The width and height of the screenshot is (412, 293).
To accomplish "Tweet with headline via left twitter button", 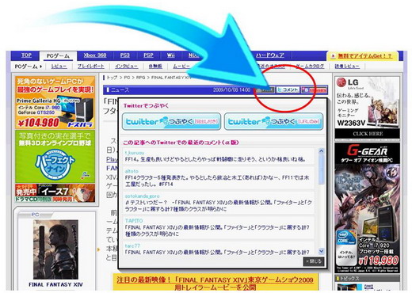I will 171,121.
